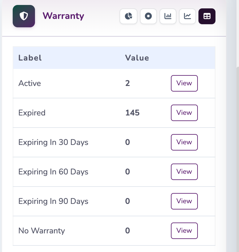View the Active warranty items
239x252 pixels.
tap(184, 83)
